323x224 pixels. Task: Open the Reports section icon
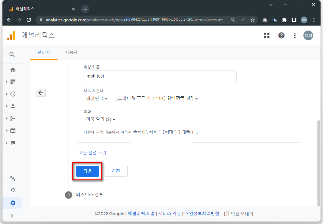13,81
